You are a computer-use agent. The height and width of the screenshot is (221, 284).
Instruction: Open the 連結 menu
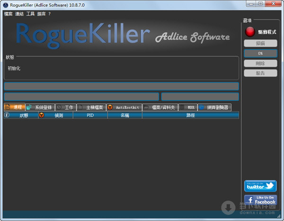(19, 14)
